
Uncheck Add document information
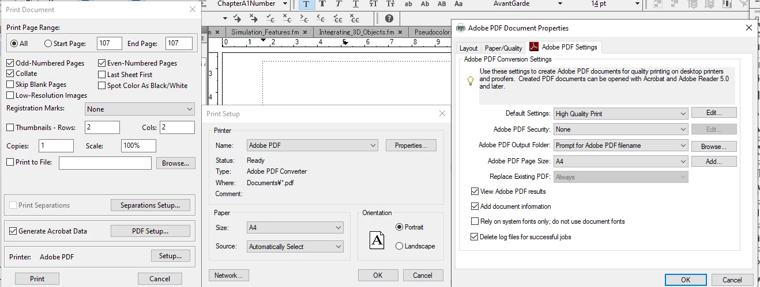475,206
